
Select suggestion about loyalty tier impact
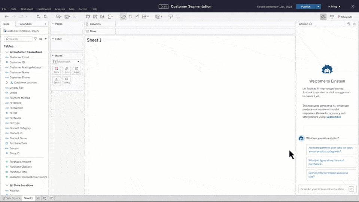(x=331, y=175)
